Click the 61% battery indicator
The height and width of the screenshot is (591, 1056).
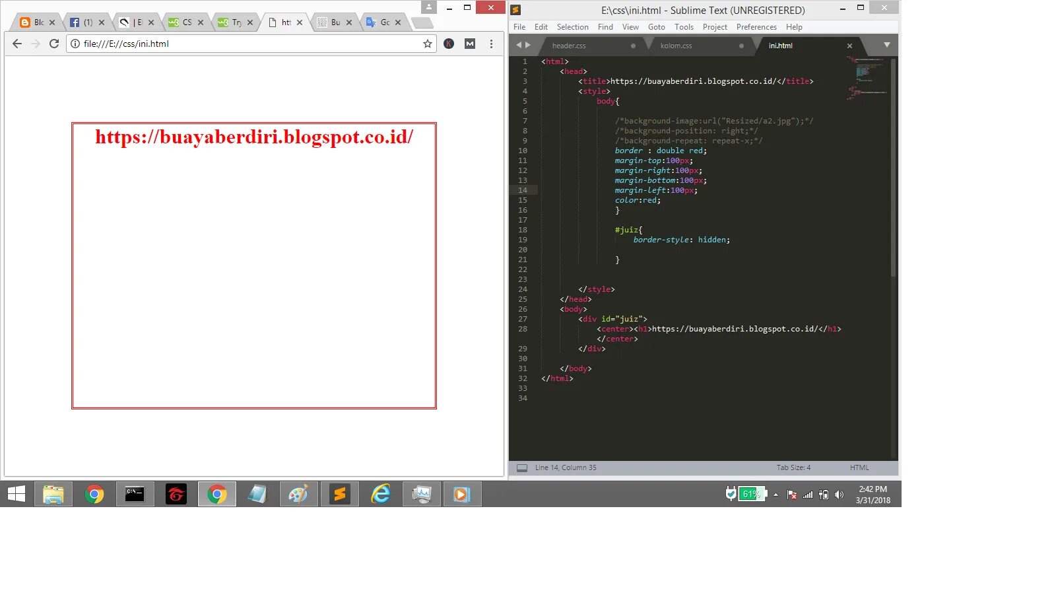click(751, 494)
